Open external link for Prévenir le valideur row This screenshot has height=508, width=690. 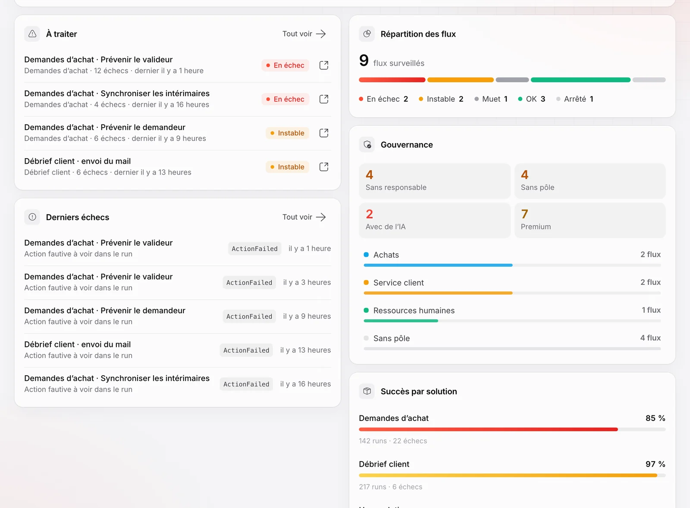point(324,65)
